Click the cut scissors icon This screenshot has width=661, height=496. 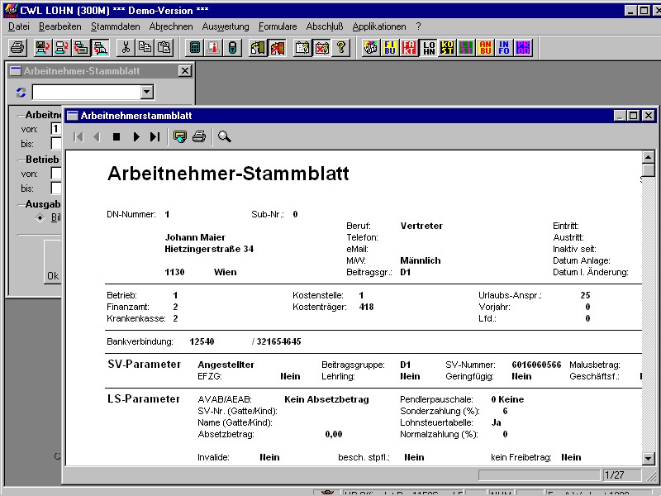(126, 47)
